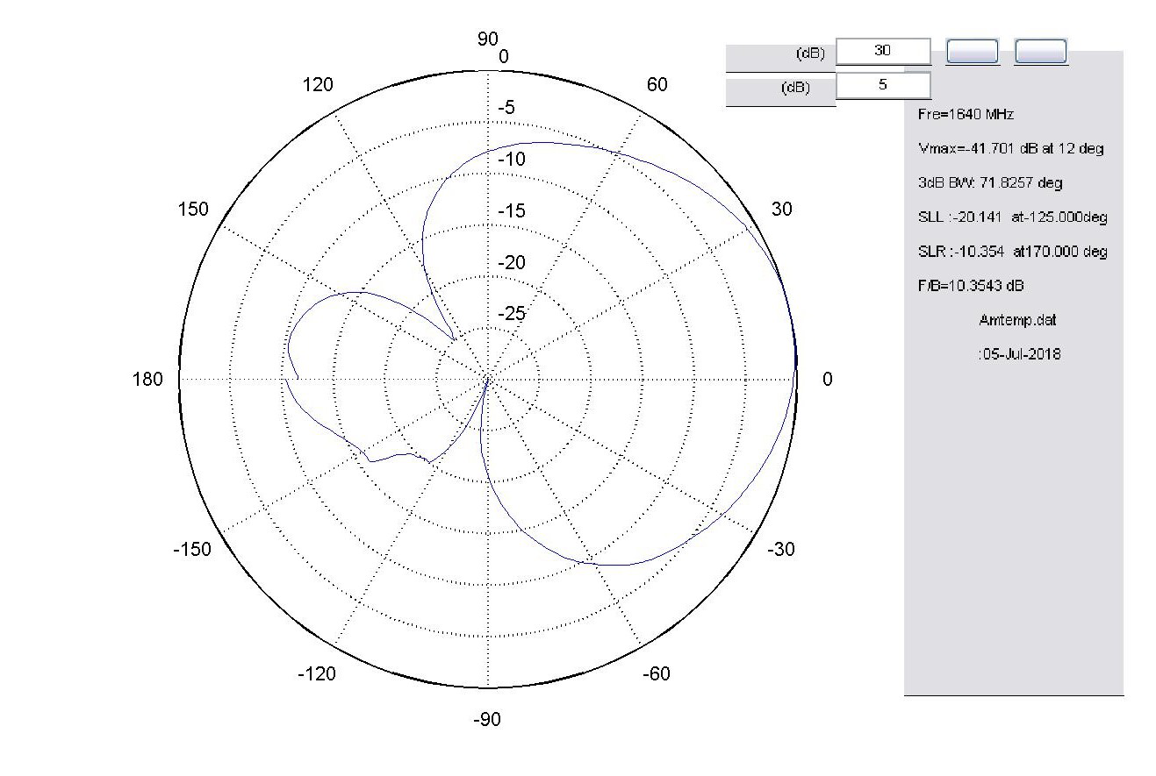Select the 3dB BW 71.8257 deg readout

pos(989,183)
